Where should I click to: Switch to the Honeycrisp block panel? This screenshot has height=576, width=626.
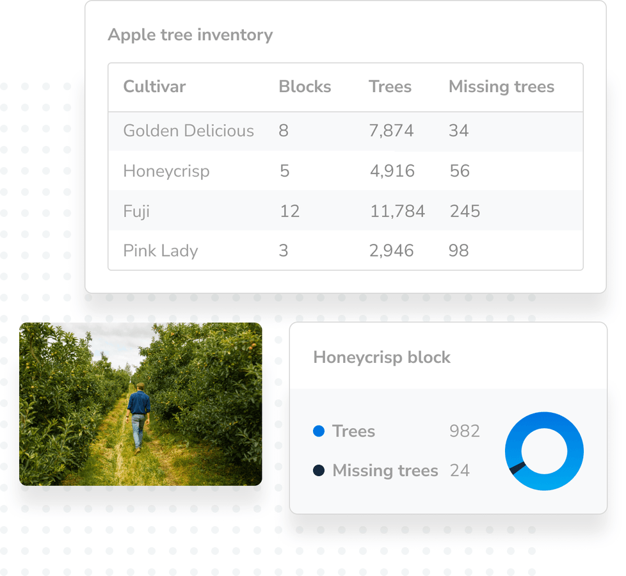coord(381,358)
